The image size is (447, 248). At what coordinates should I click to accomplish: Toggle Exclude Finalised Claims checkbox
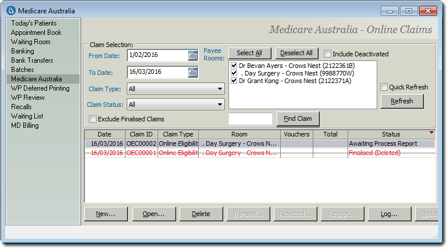coord(93,119)
